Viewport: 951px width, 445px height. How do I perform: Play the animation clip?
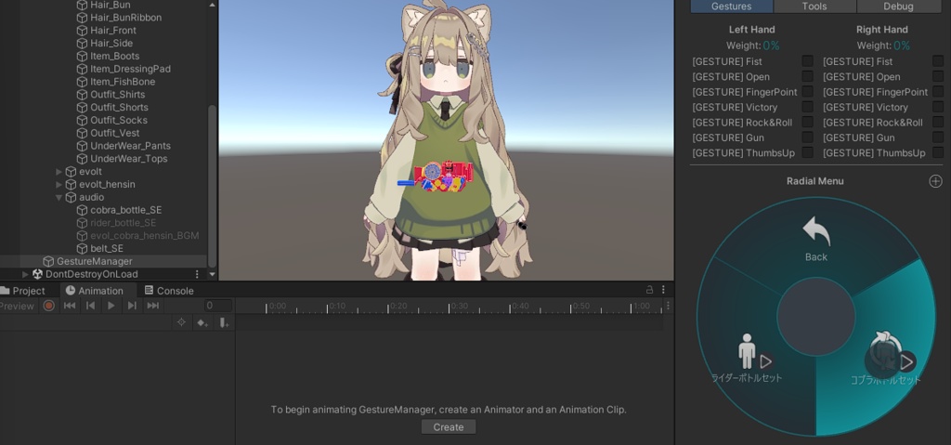click(x=111, y=306)
